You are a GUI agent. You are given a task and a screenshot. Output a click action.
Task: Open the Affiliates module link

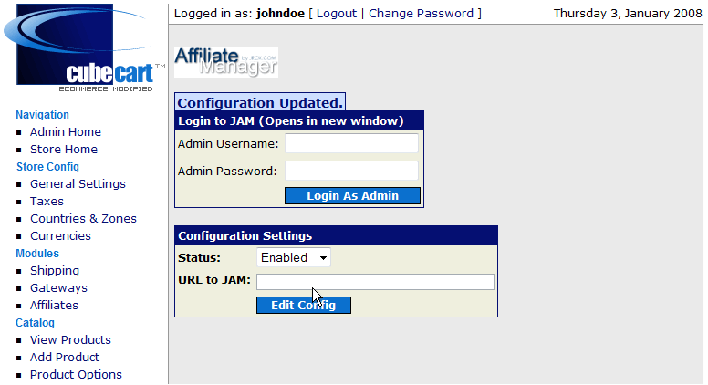point(54,306)
